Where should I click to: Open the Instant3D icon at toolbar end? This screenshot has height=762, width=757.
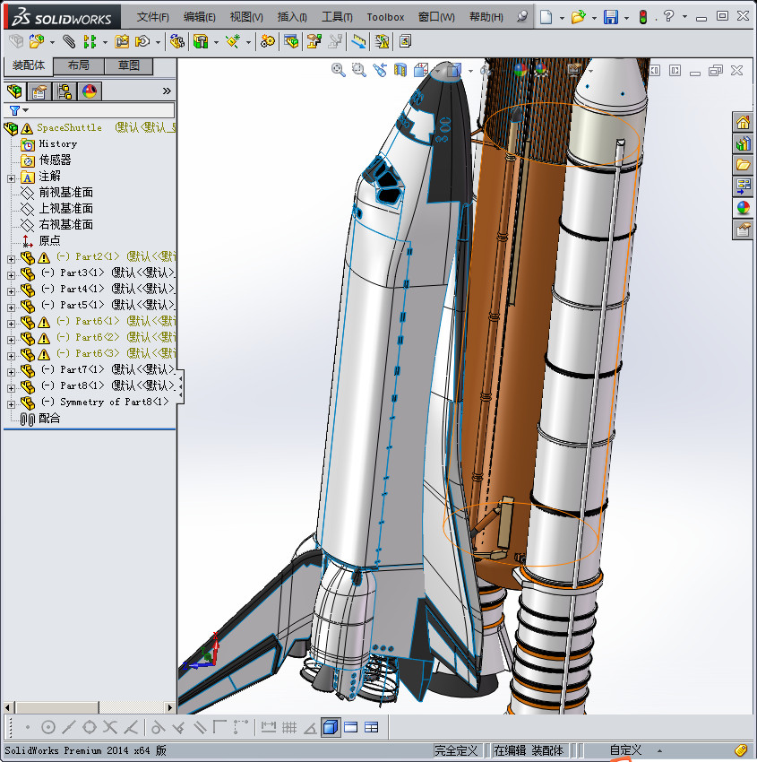point(405,42)
